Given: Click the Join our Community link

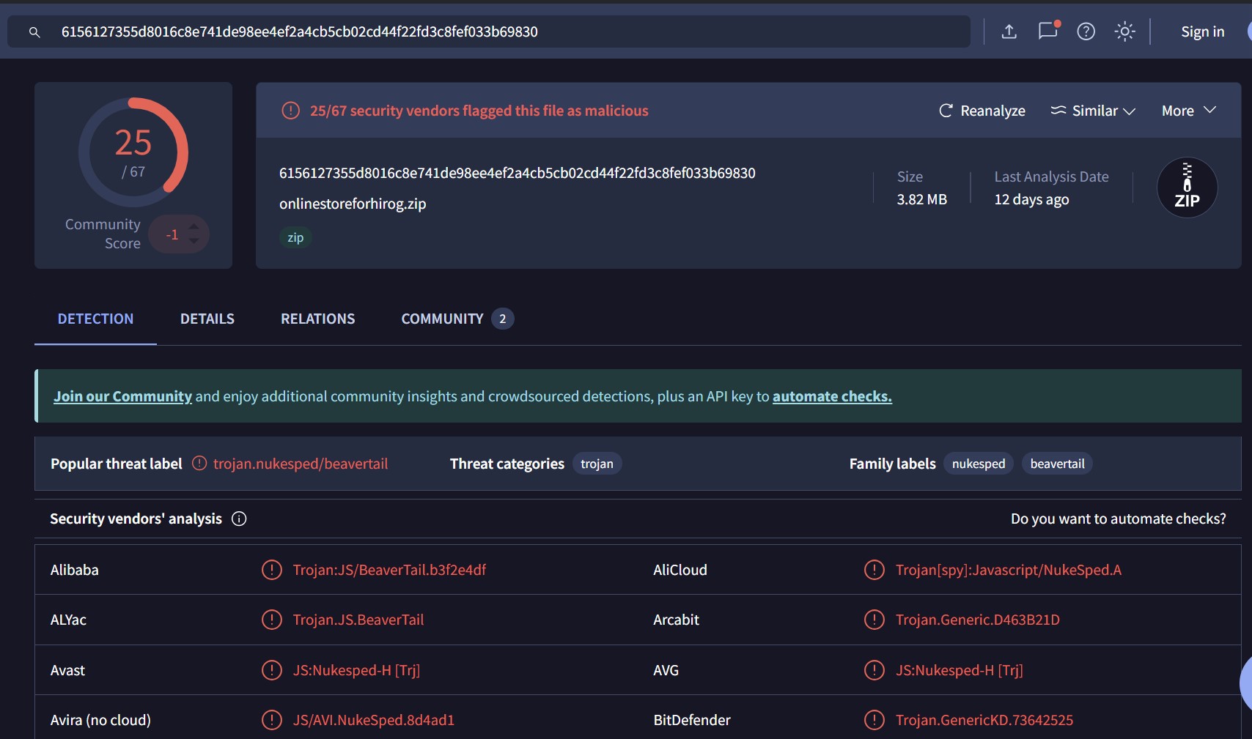Looking at the screenshot, I should click(122, 396).
